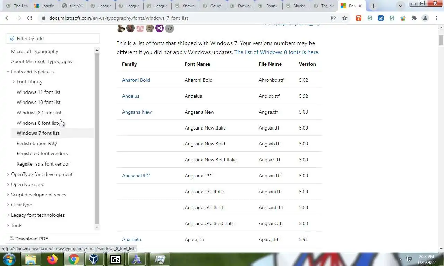Click the Visual Studio contributor avatar
The image size is (444, 266).
pos(160,28)
